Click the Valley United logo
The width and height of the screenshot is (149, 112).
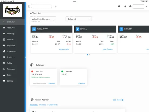point(12,11)
